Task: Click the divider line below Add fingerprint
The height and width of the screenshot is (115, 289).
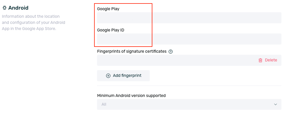Action: point(189,86)
